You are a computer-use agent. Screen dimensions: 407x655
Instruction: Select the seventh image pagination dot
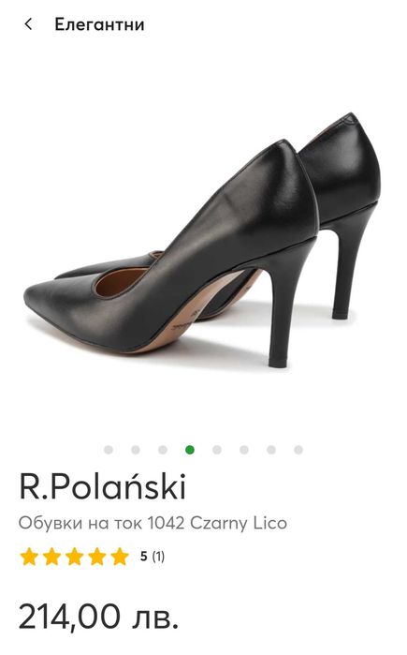(x=271, y=450)
